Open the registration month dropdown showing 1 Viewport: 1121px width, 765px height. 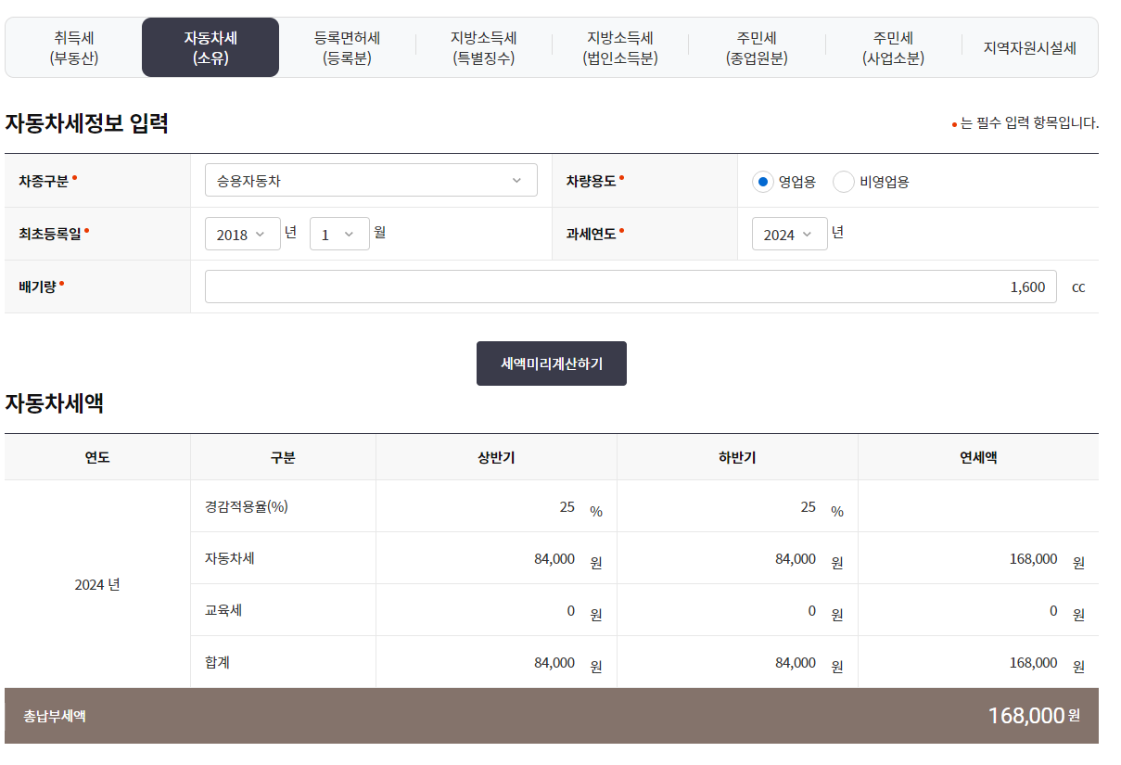pos(339,234)
